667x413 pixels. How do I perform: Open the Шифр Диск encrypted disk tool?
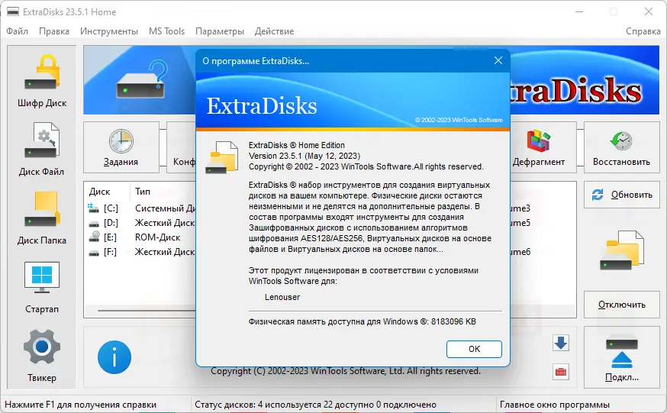(x=42, y=80)
